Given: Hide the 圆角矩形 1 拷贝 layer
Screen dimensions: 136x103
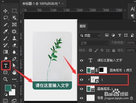Looking at the screenshot, I should tap(81, 70).
